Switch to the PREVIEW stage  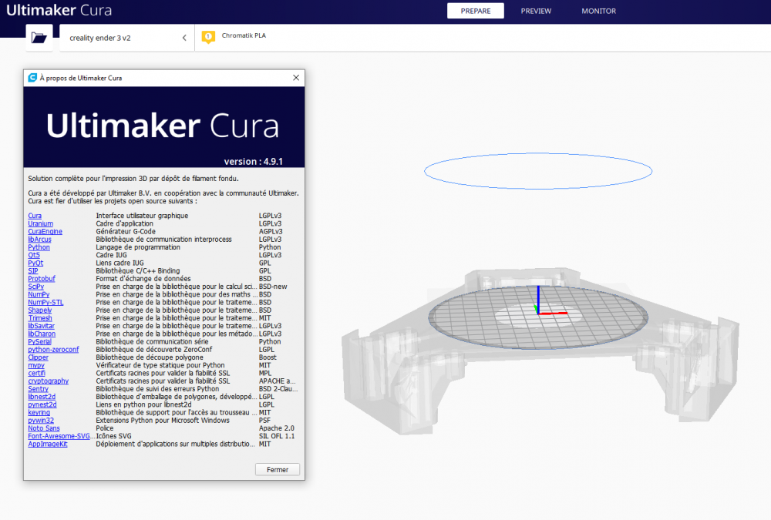point(536,11)
